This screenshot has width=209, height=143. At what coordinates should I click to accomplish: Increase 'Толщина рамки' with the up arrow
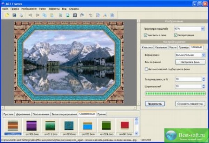point(204,78)
